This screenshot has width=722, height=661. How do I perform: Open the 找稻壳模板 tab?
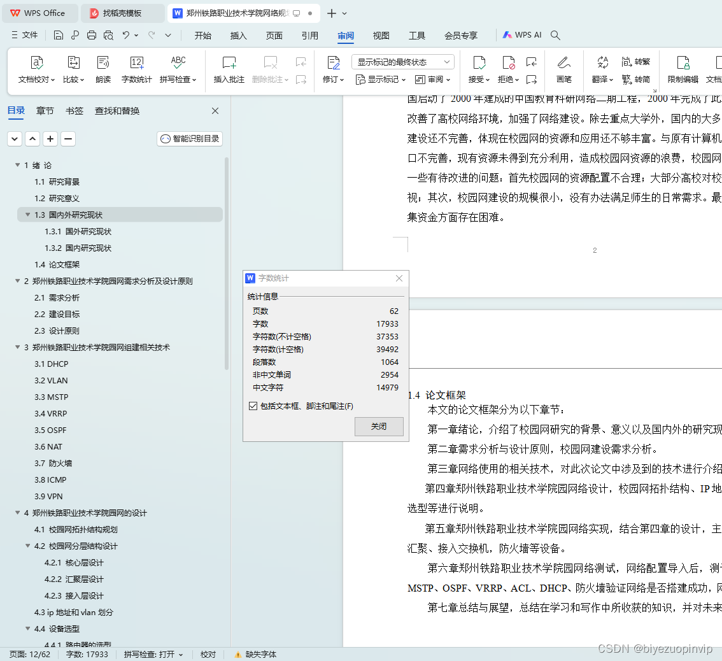122,13
